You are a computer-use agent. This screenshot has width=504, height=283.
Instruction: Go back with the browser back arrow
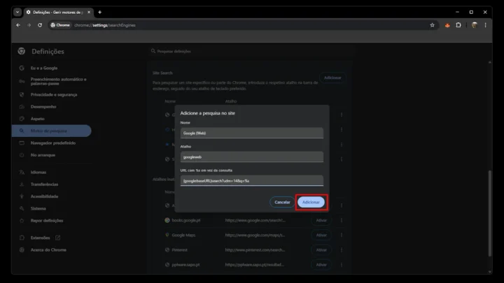[x=18, y=25]
